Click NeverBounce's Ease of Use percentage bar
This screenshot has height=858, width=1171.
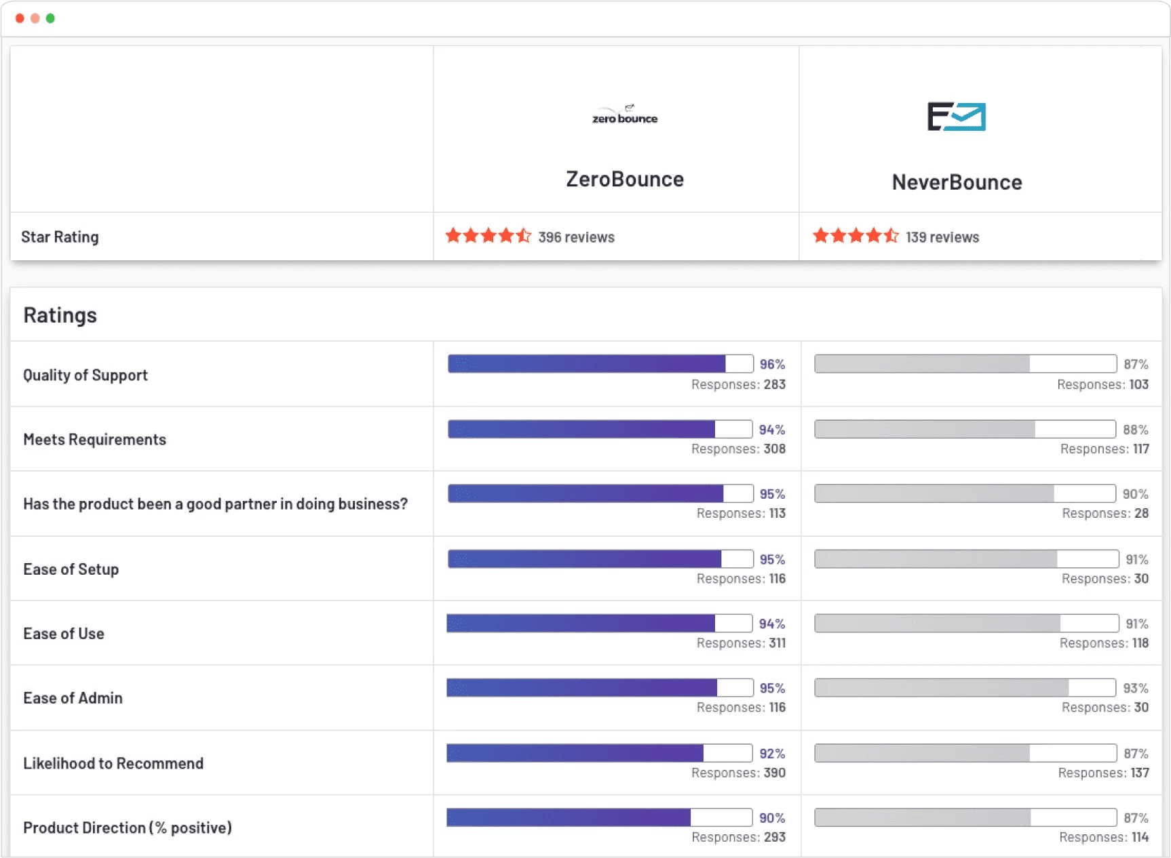(x=965, y=623)
